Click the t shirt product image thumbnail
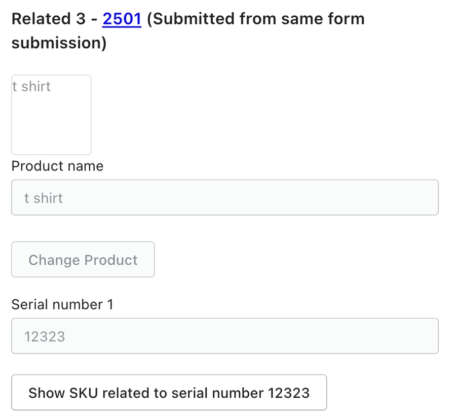This screenshot has height=419, width=456. click(51, 115)
